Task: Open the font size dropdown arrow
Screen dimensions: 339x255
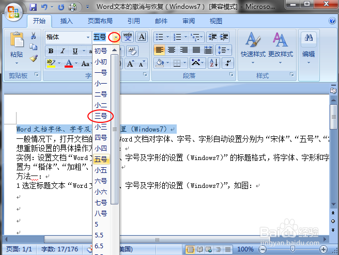Action: click(116, 37)
